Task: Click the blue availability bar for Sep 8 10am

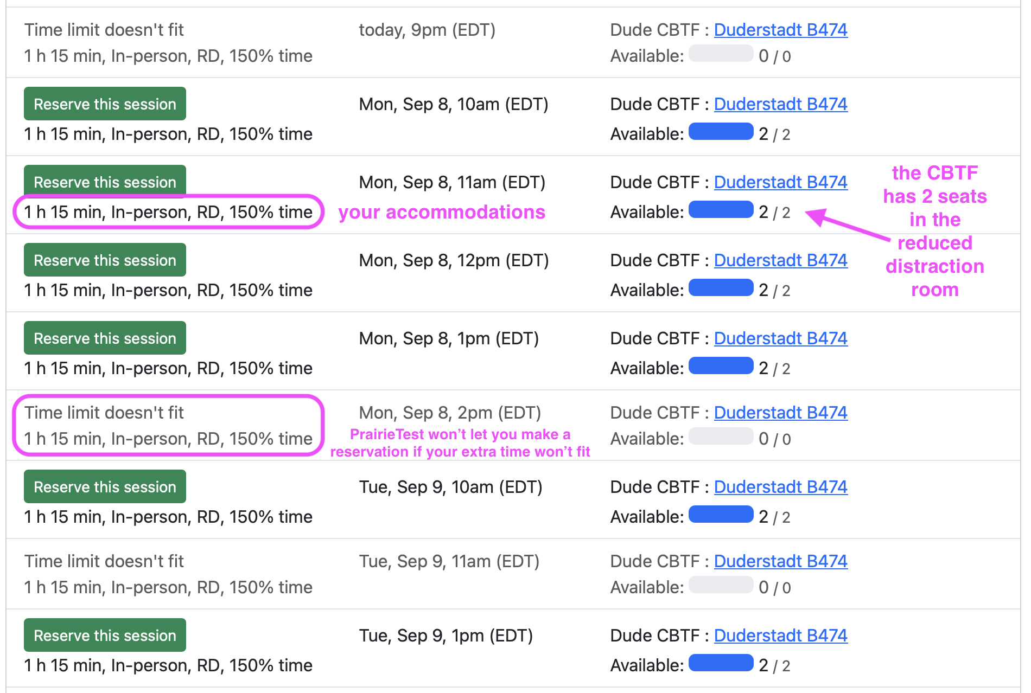Action: coord(721,132)
